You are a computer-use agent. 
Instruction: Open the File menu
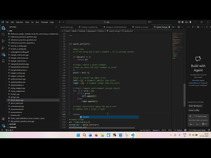tap(7, 22)
